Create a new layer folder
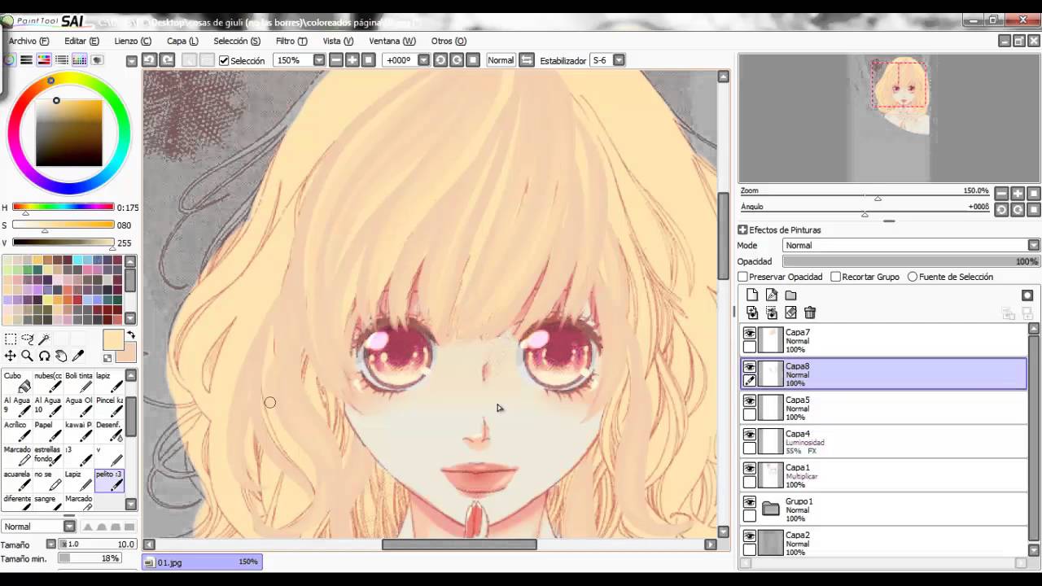 [791, 295]
